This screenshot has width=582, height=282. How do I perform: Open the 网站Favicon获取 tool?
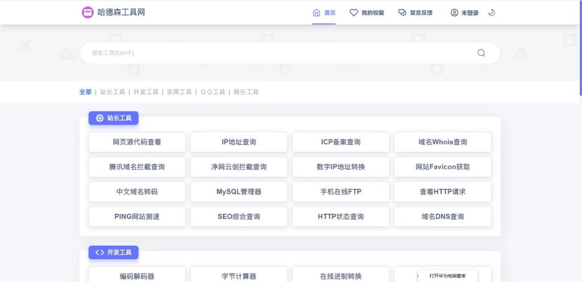click(443, 167)
